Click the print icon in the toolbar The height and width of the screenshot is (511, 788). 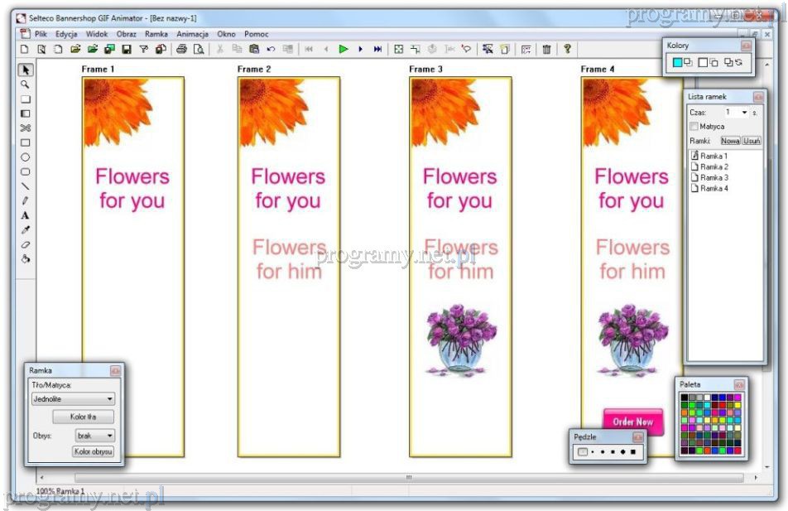click(x=181, y=50)
